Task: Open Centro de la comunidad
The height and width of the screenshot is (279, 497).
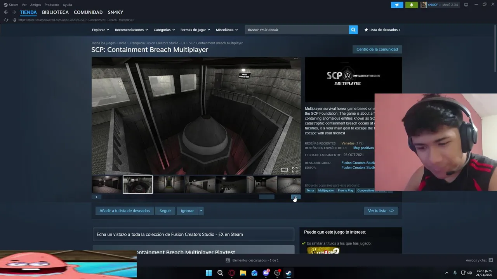Action: [x=377, y=49]
